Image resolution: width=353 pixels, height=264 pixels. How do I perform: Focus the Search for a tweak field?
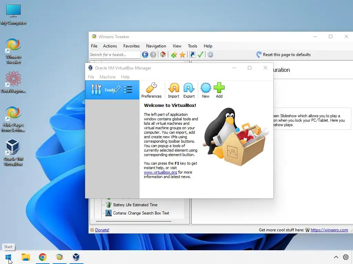pos(114,55)
